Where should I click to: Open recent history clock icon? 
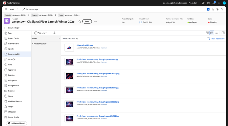coord(217,9)
